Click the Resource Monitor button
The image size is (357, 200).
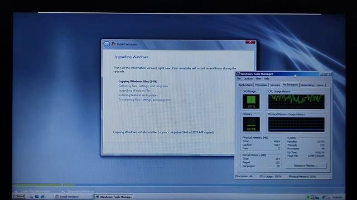pyautogui.click(x=306, y=166)
